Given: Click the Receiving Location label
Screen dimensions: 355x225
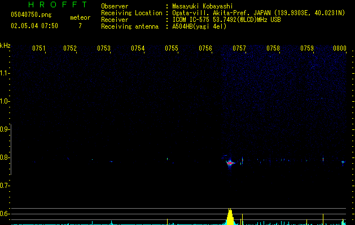Looking at the screenshot, I should [x=132, y=13].
